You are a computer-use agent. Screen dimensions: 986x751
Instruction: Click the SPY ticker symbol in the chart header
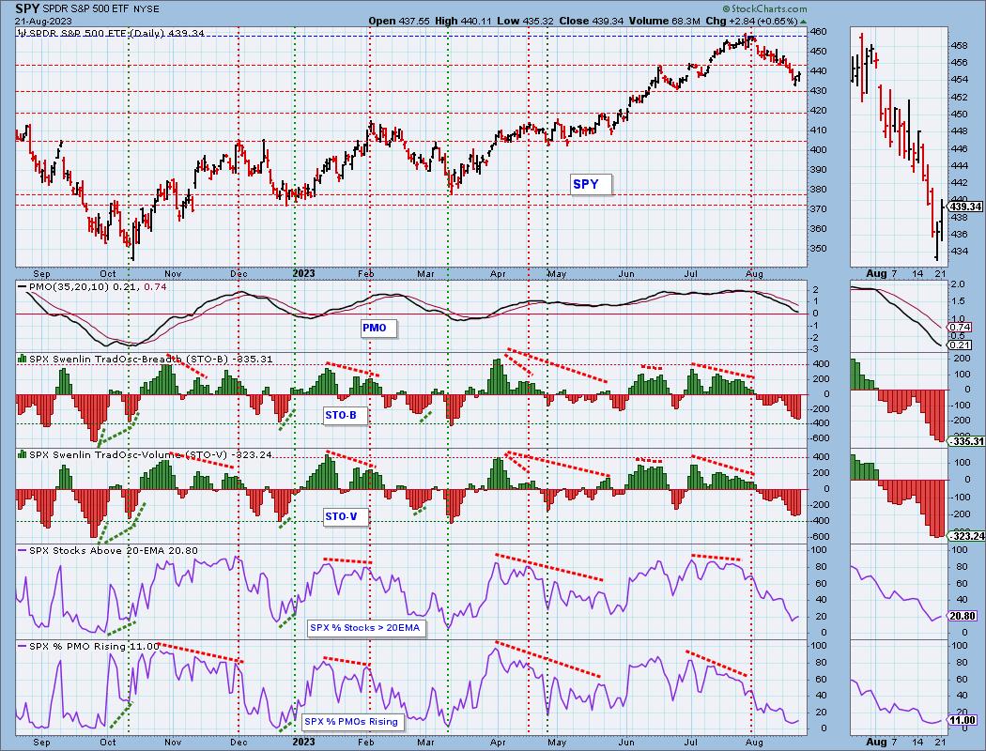(x=27, y=8)
